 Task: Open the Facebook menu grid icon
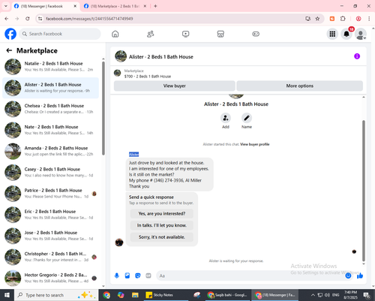[332, 34]
